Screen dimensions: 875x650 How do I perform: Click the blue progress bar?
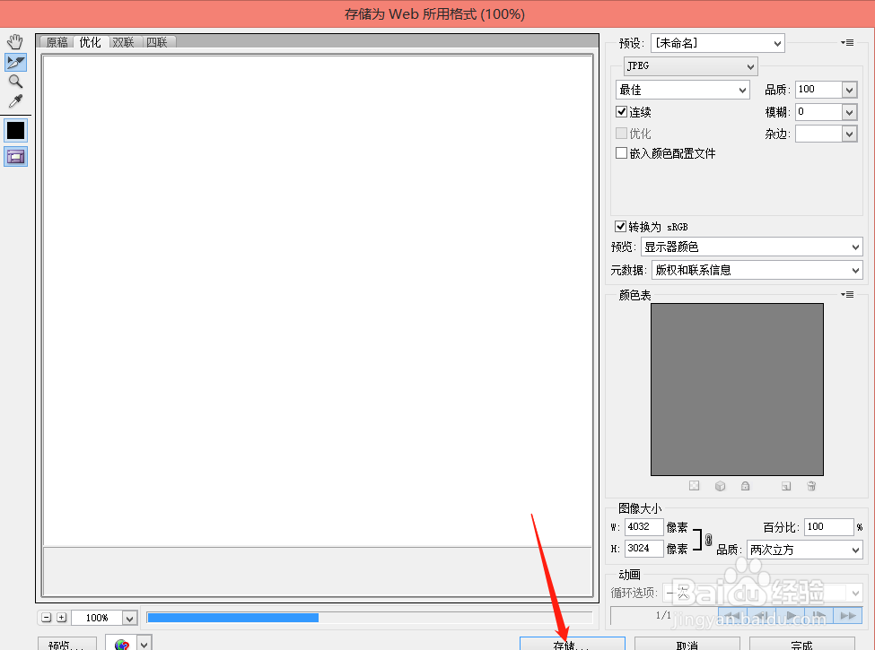(232, 618)
